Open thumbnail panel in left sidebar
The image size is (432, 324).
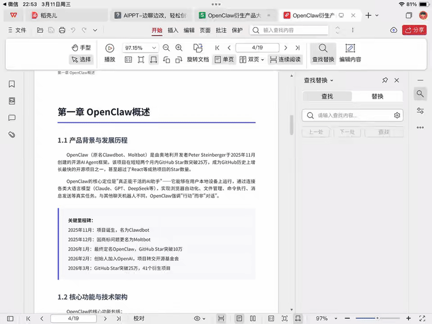click(x=11, y=101)
